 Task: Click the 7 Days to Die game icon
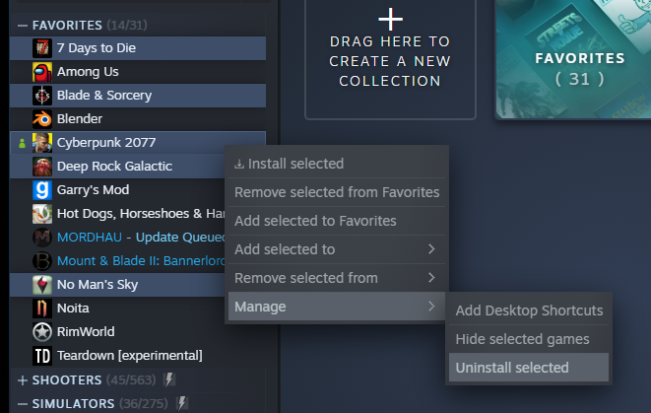pyautogui.click(x=42, y=48)
